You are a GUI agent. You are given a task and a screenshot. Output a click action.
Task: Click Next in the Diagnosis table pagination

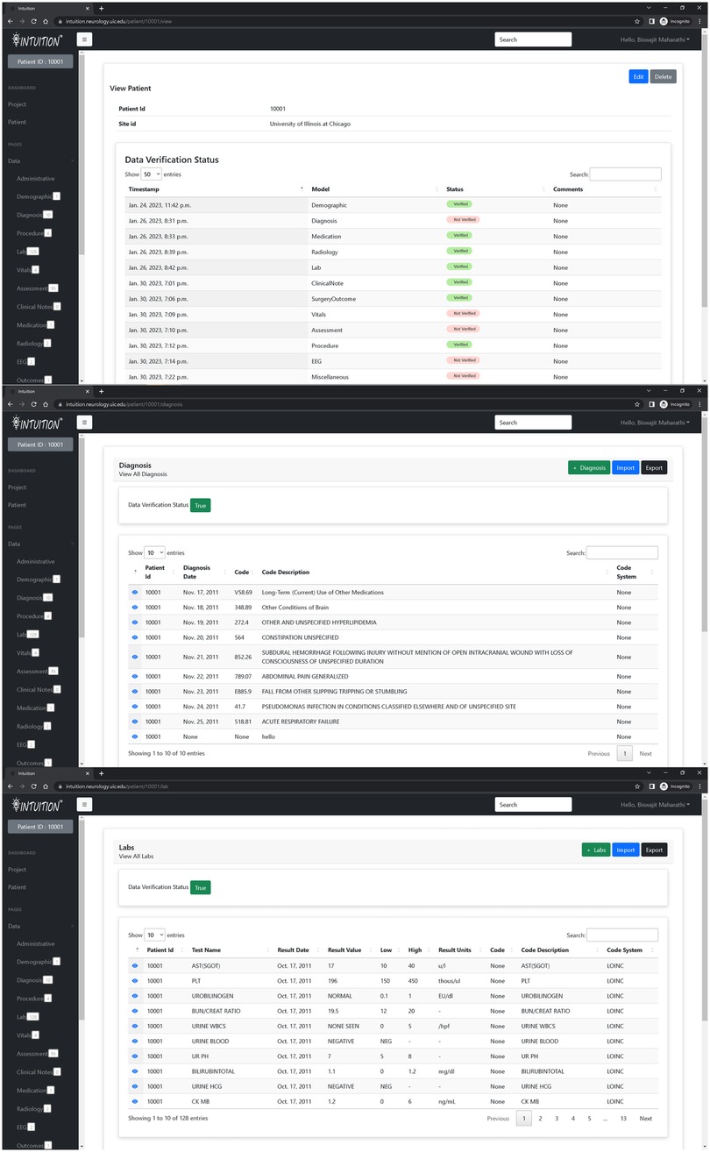coord(645,753)
